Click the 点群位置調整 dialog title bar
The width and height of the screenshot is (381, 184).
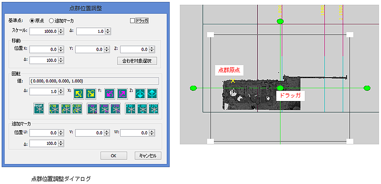86,9
